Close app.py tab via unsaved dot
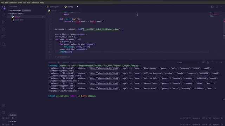Viewport: 225px width, 126px height. [77, 7]
